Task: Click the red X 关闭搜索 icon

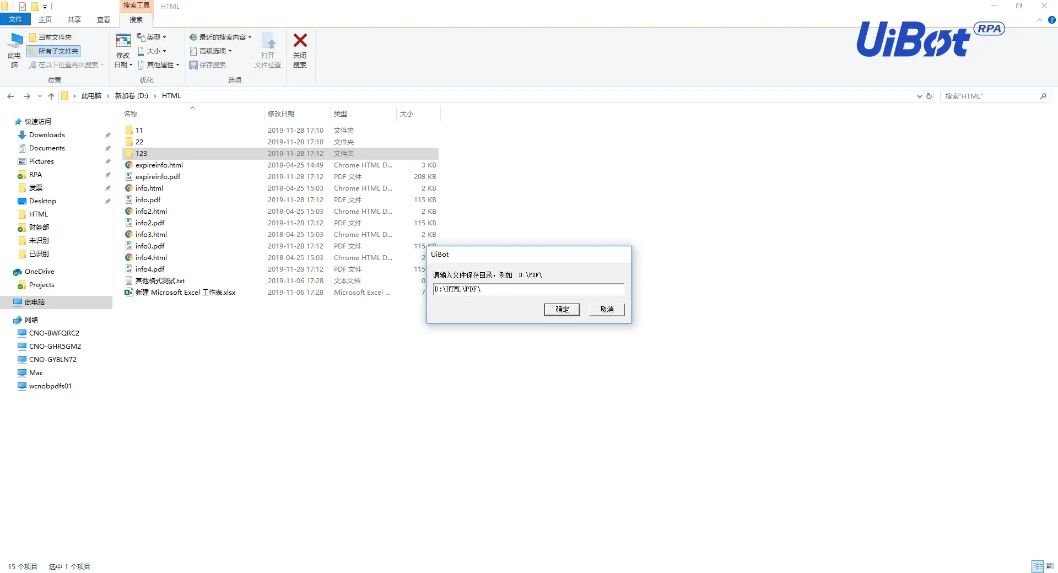Action: point(300,40)
